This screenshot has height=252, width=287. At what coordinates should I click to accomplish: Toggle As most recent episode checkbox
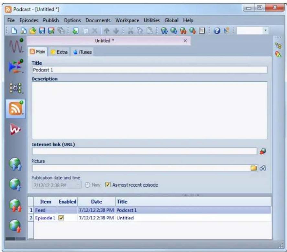108,185
